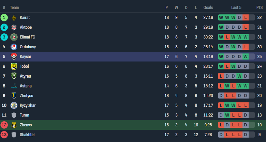
Task: Click the Goals column header
Action: [208, 7]
